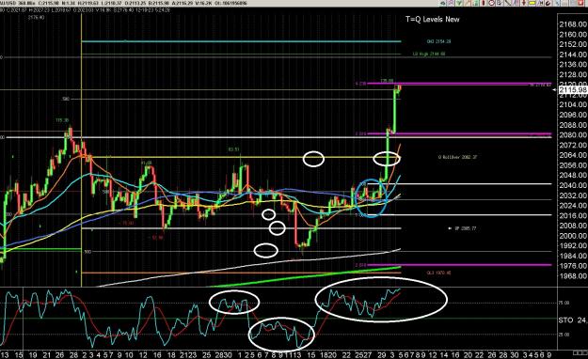
Task: Click the yellow rectangle toolbar icon
Action: 532,3
